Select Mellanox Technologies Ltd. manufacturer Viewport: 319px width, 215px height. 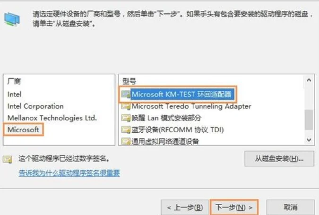click(x=52, y=118)
